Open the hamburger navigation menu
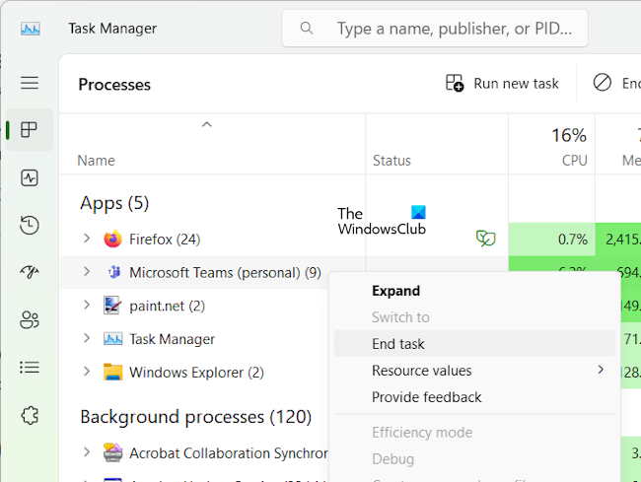Viewport: 641px width, 482px height. pos(30,84)
